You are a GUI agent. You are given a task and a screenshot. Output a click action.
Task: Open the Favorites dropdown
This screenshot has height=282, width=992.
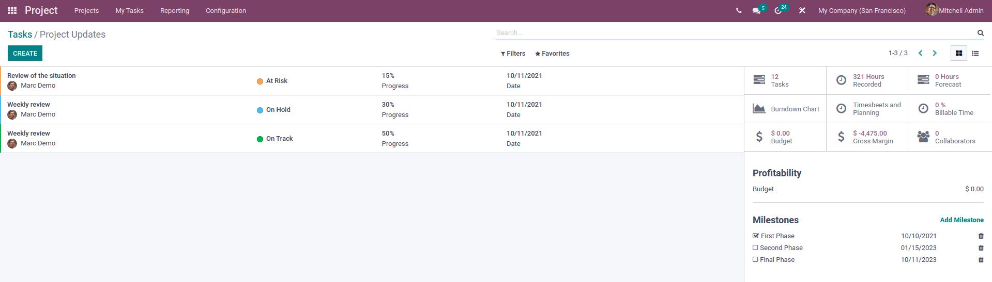click(552, 54)
